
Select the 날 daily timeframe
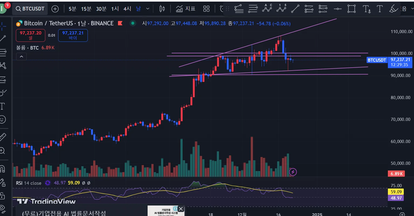pyautogui.click(x=138, y=9)
